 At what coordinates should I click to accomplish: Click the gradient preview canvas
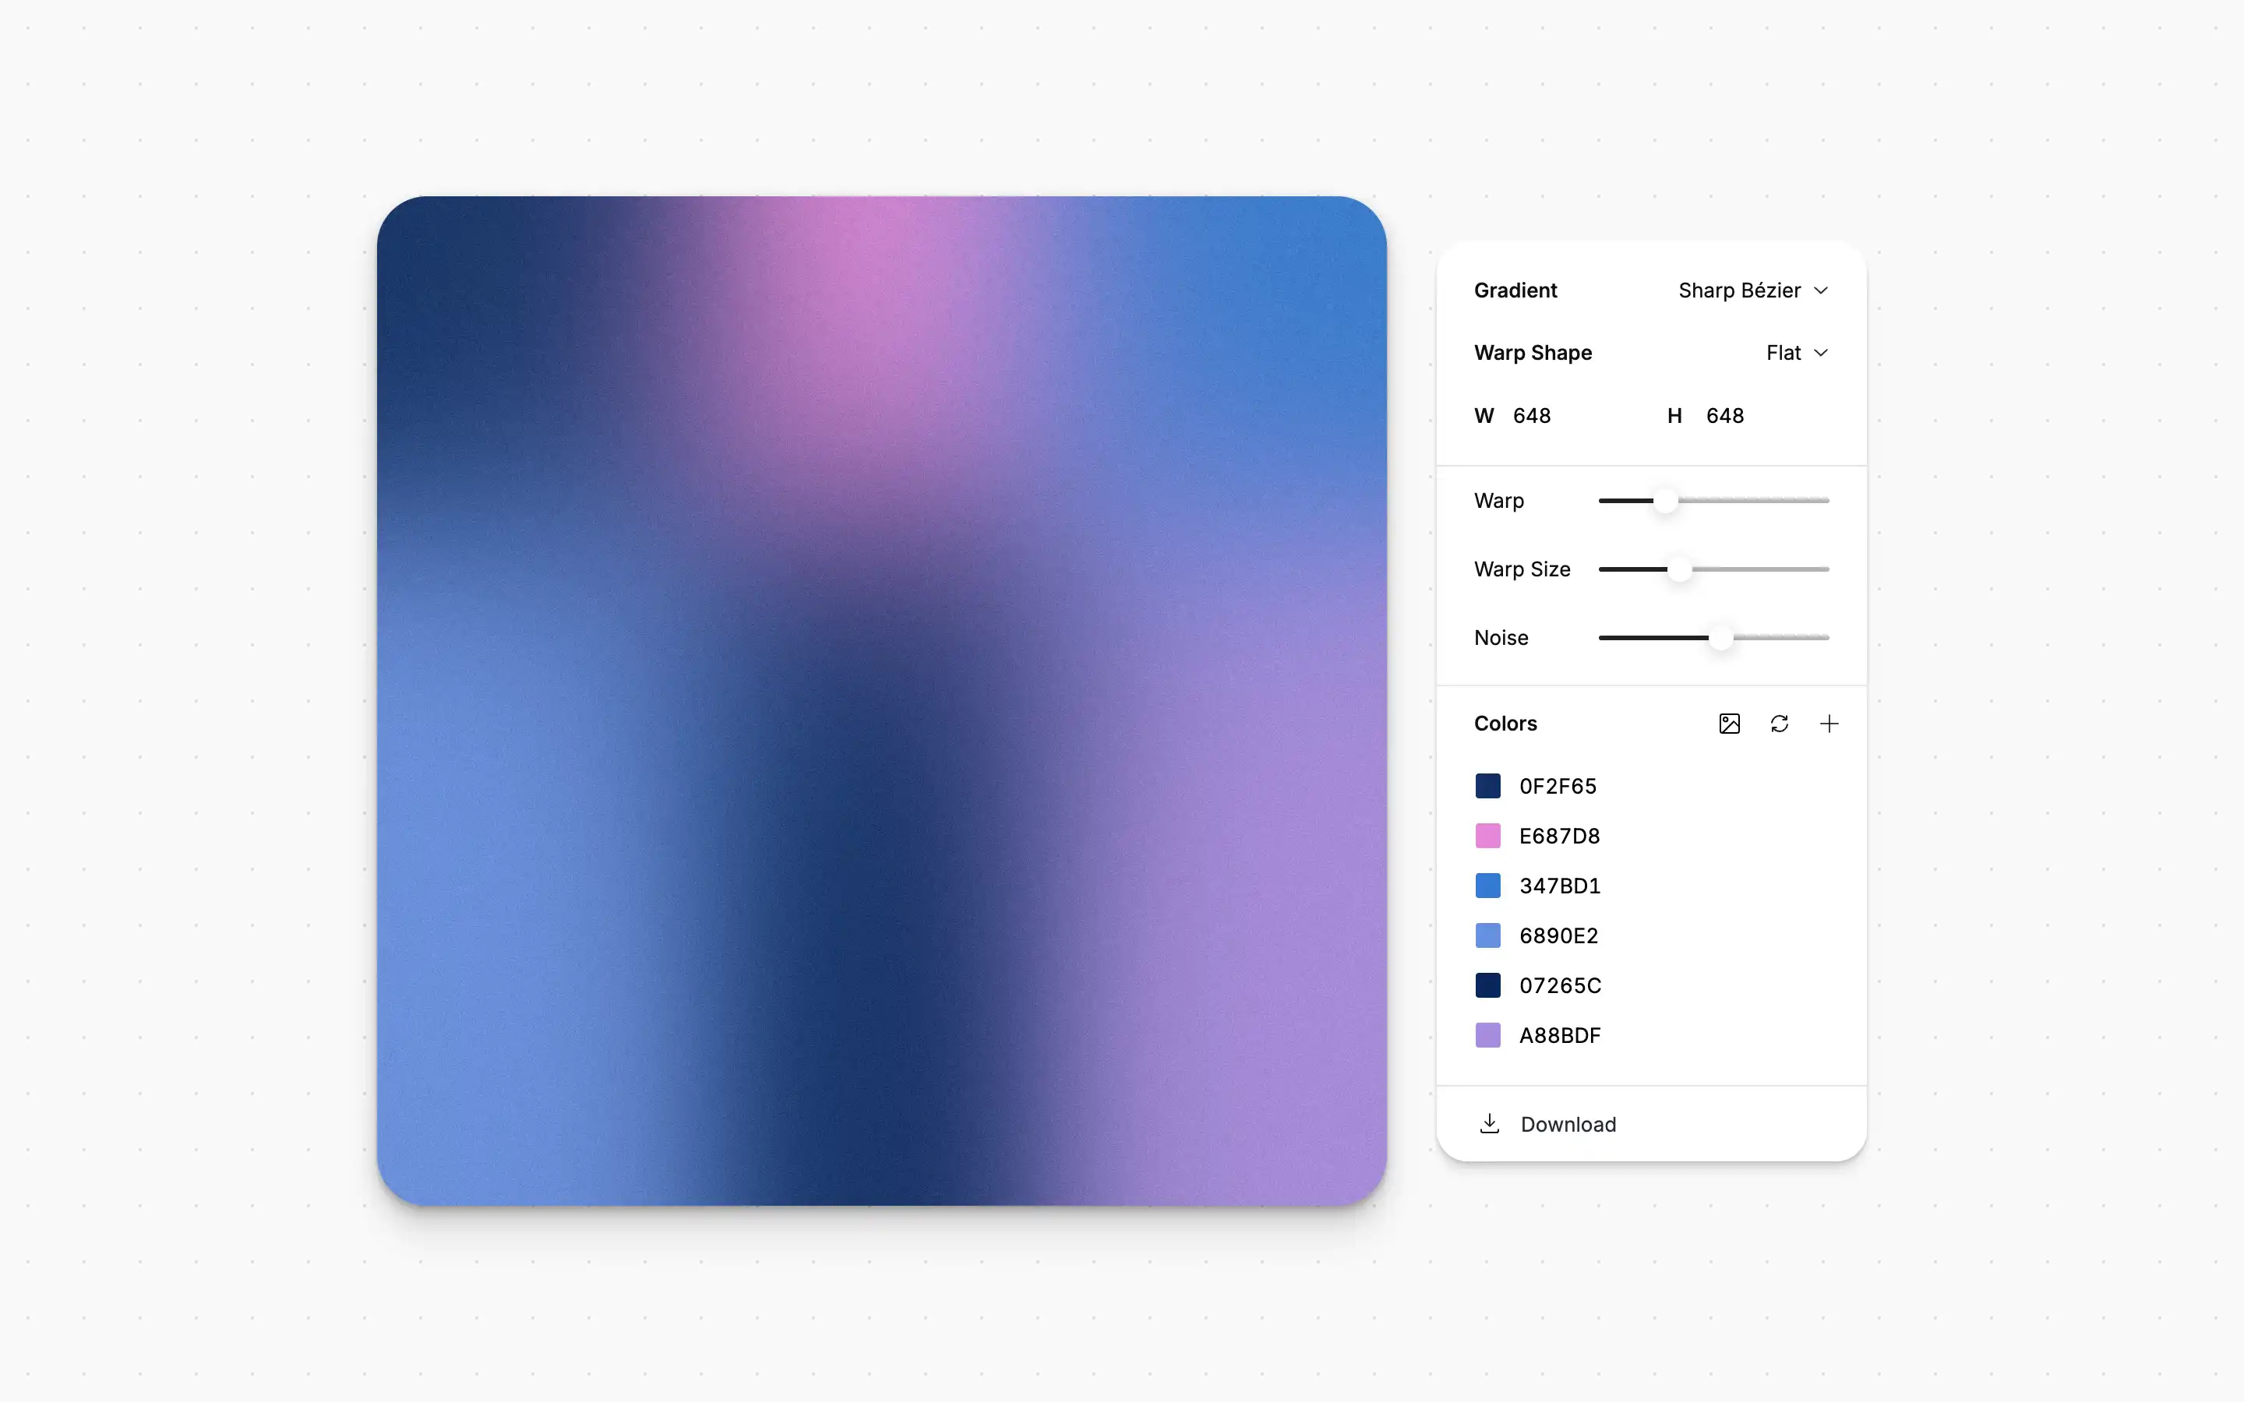(882, 701)
